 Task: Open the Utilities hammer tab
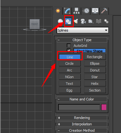click(x=104, y=11)
